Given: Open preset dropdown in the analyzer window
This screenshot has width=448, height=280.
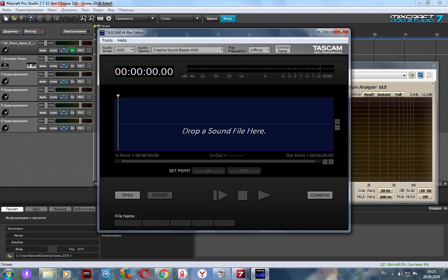Looking at the screenshot, I should (404, 75).
